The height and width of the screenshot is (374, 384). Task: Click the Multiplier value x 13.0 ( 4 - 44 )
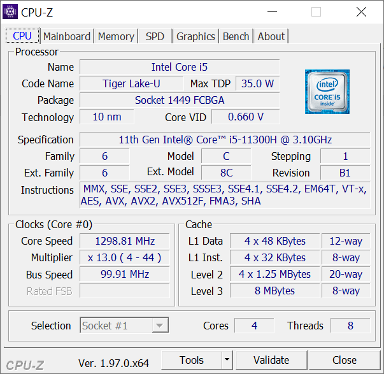click(x=125, y=257)
